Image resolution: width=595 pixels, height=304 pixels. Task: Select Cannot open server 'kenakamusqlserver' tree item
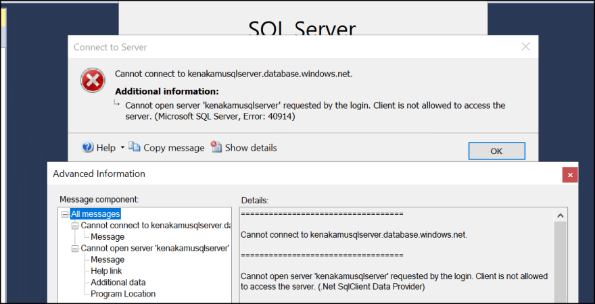click(155, 249)
